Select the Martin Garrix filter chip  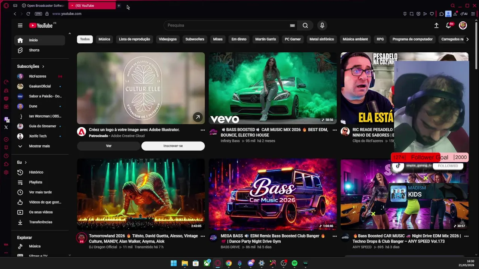point(266,39)
